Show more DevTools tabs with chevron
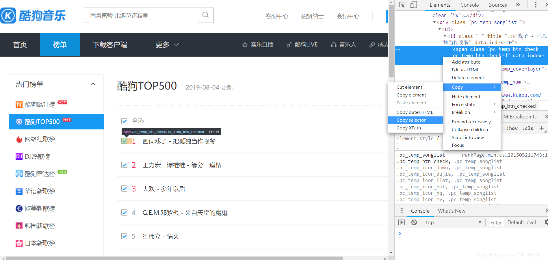548x260 pixels. 518,5
